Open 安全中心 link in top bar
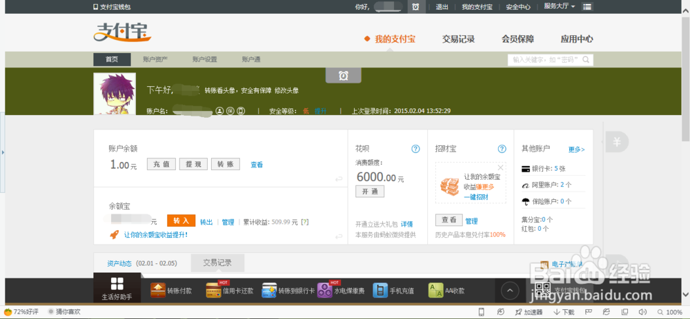Viewport: 690px width, 319px height. pos(518,7)
